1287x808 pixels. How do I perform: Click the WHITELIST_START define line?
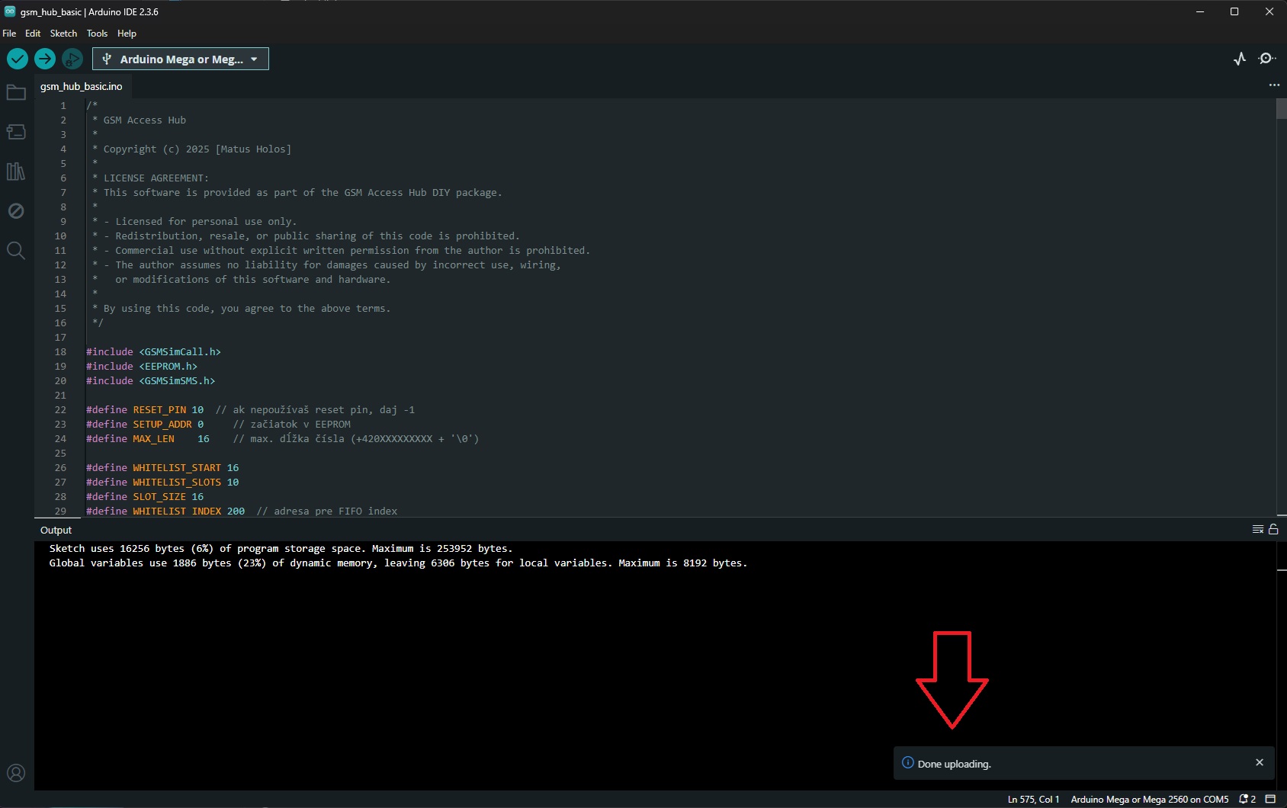[162, 468]
